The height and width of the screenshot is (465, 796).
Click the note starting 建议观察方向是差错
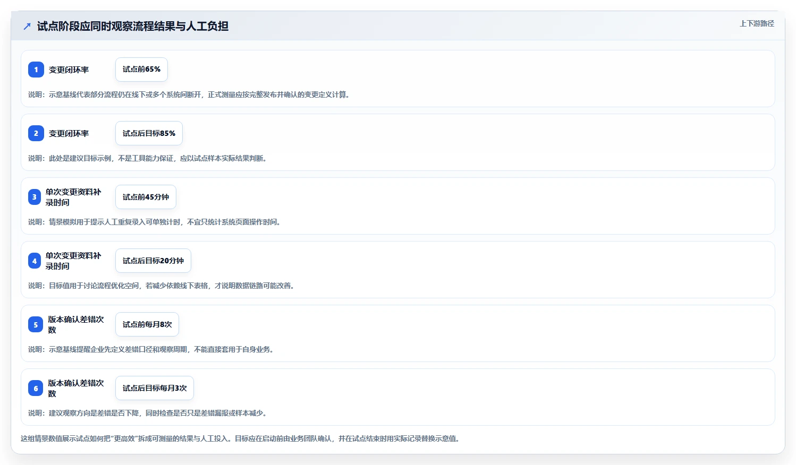147,413
